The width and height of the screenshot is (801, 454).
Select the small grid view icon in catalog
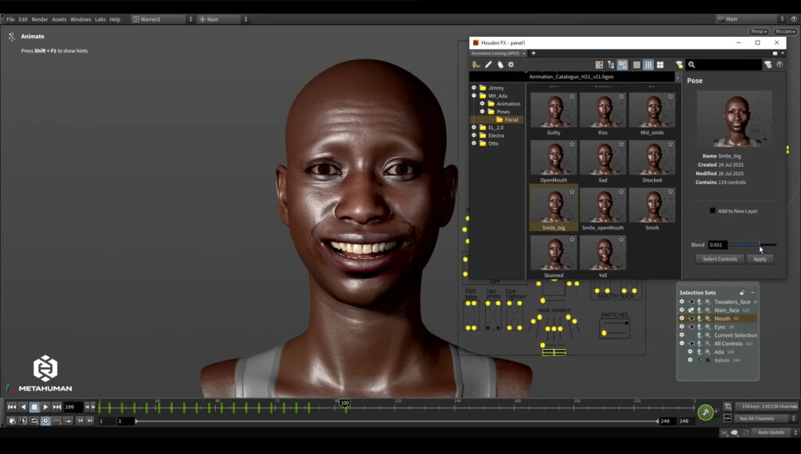point(648,65)
